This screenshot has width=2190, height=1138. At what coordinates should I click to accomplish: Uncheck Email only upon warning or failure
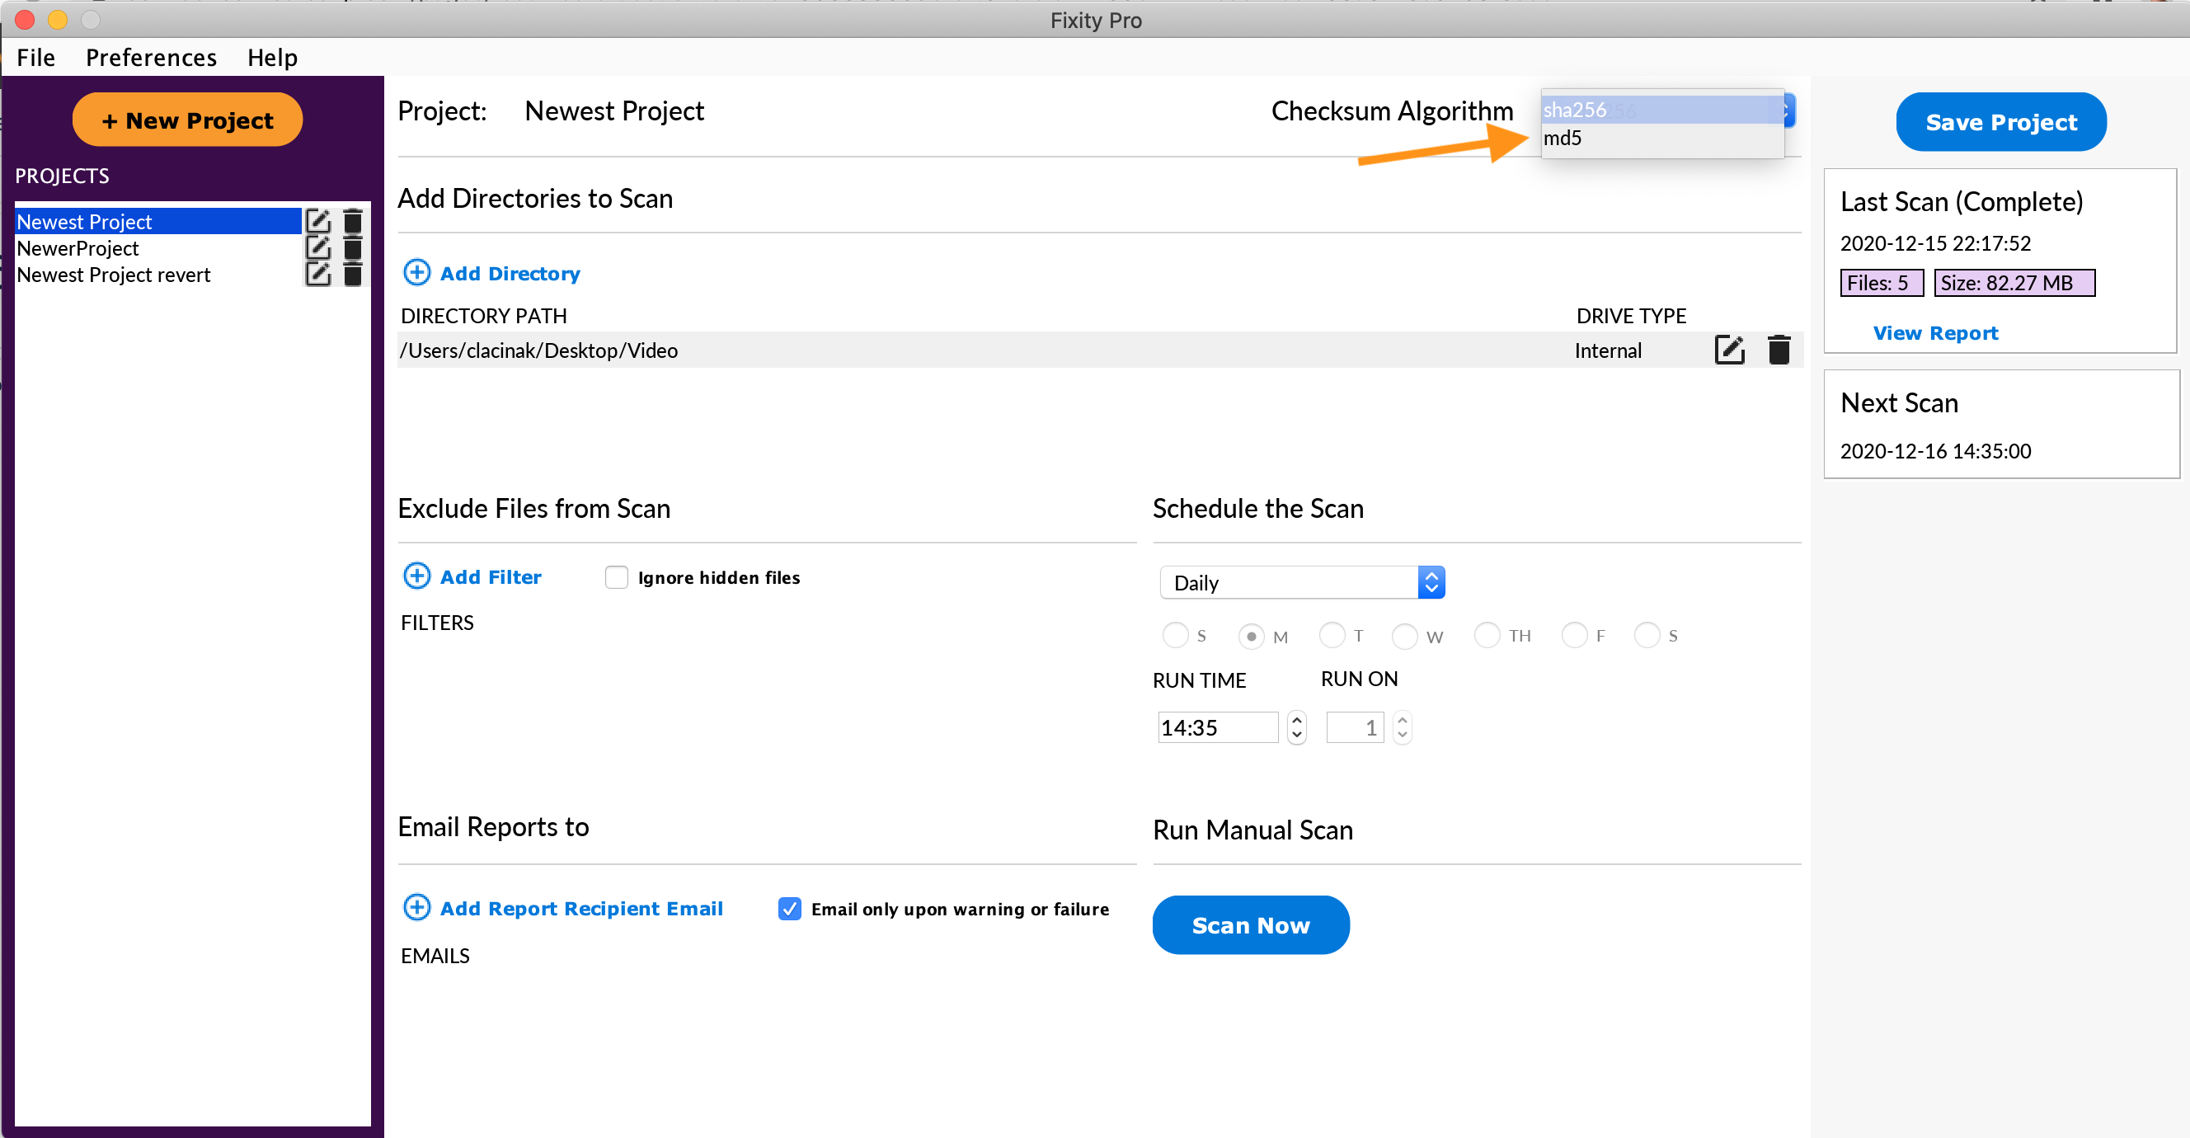790,910
